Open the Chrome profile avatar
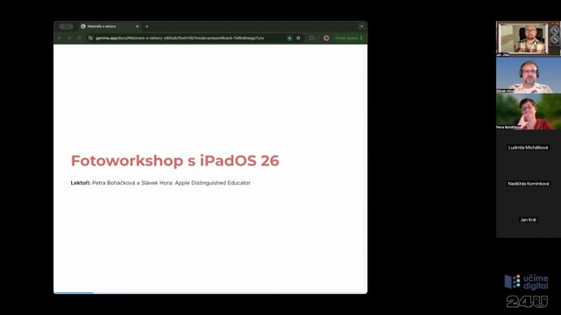Viewport: 561px width, 315px height. (x=326, y=38)
